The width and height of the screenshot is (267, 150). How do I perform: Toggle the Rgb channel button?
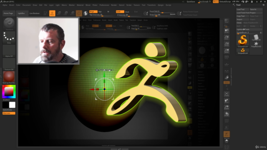100,12
